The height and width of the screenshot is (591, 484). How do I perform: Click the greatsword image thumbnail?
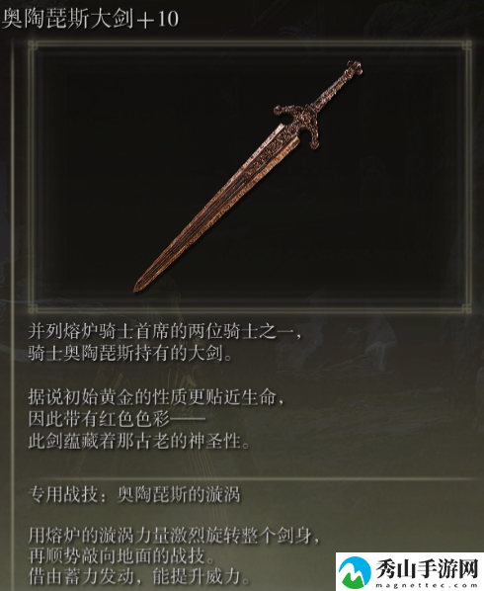pos(250,176)
